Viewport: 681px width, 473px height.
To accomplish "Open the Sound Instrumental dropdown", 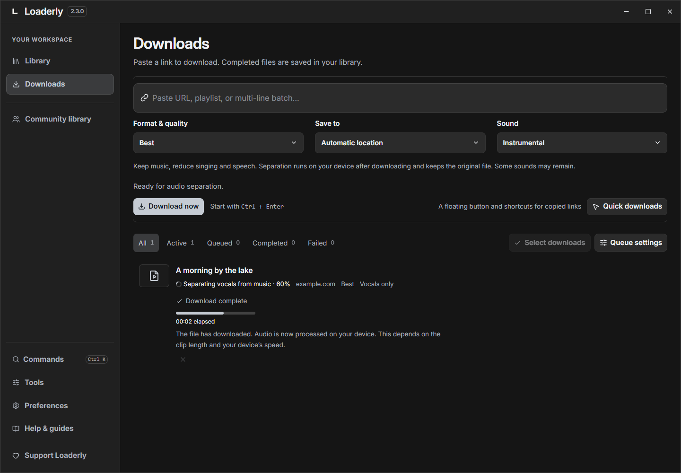I will 582,143.
